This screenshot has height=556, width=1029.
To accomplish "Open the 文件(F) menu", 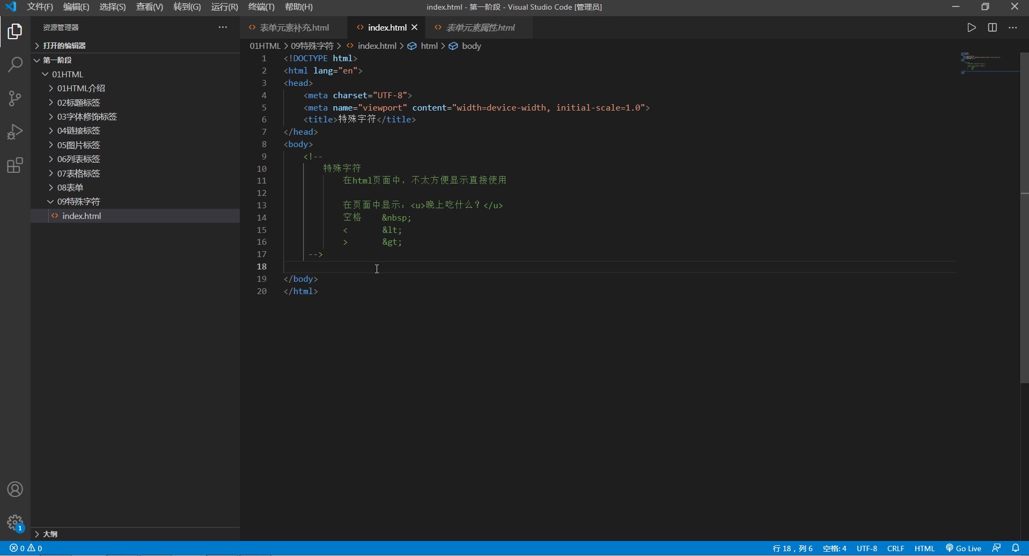I will coord(40,7).
